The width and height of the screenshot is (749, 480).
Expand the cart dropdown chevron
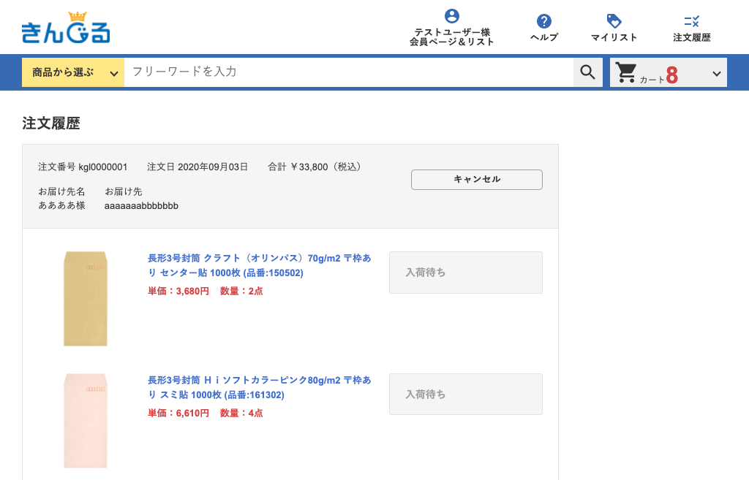coord(716,73)
